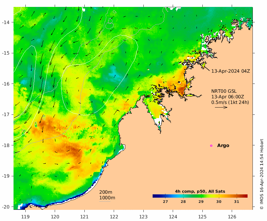Click the longitude axis label '120'
Screen dimensions: 267x221
[55, 217]
